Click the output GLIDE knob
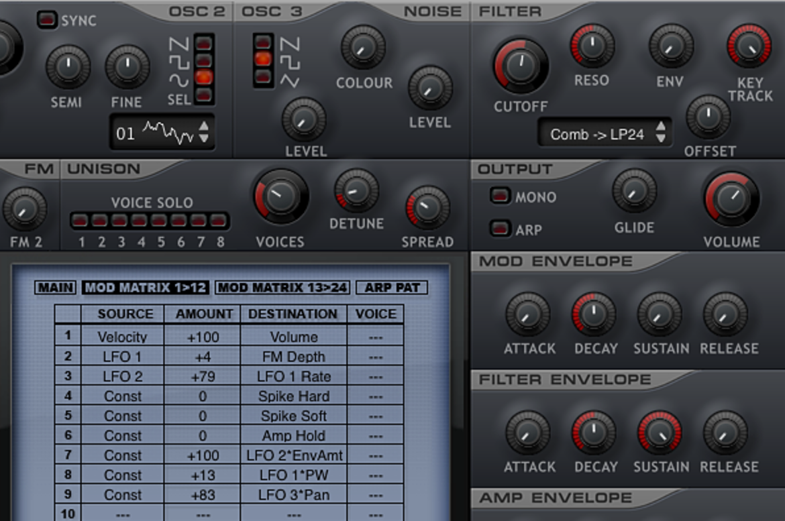This screenshot has height=521, width=785. 635,191
